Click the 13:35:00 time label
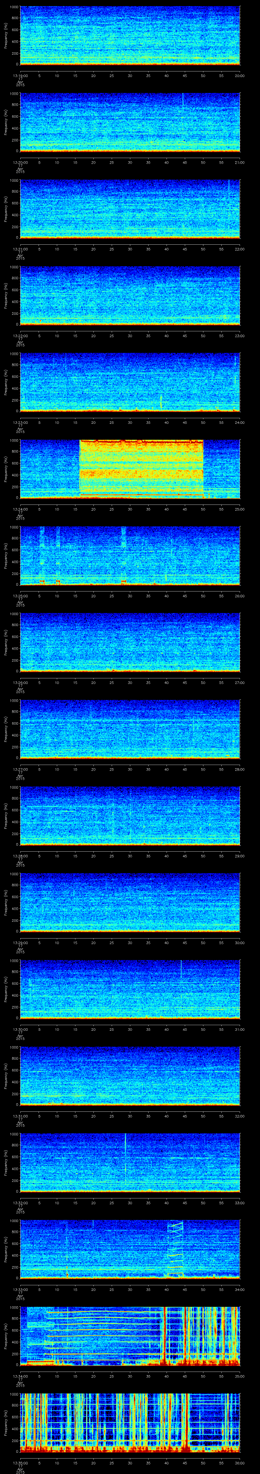Screen dimensions: 260x1474 pyautogui.click(x=20, y=1463)
